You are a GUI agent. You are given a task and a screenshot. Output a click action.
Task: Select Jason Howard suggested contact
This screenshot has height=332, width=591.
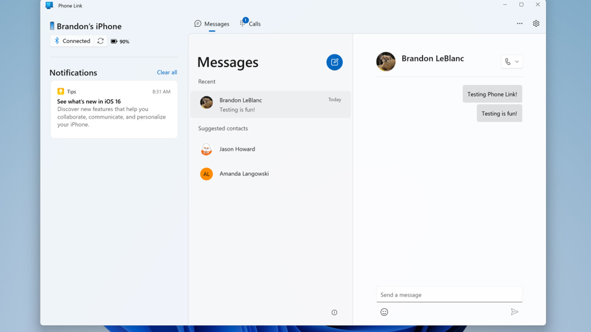point(237,149)
